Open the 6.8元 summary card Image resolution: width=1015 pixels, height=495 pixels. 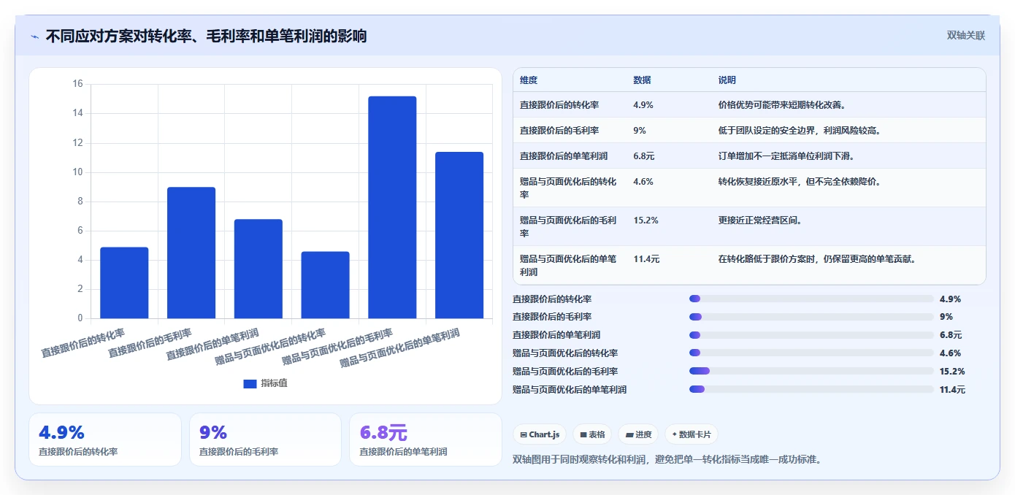[x=426, y=440]
